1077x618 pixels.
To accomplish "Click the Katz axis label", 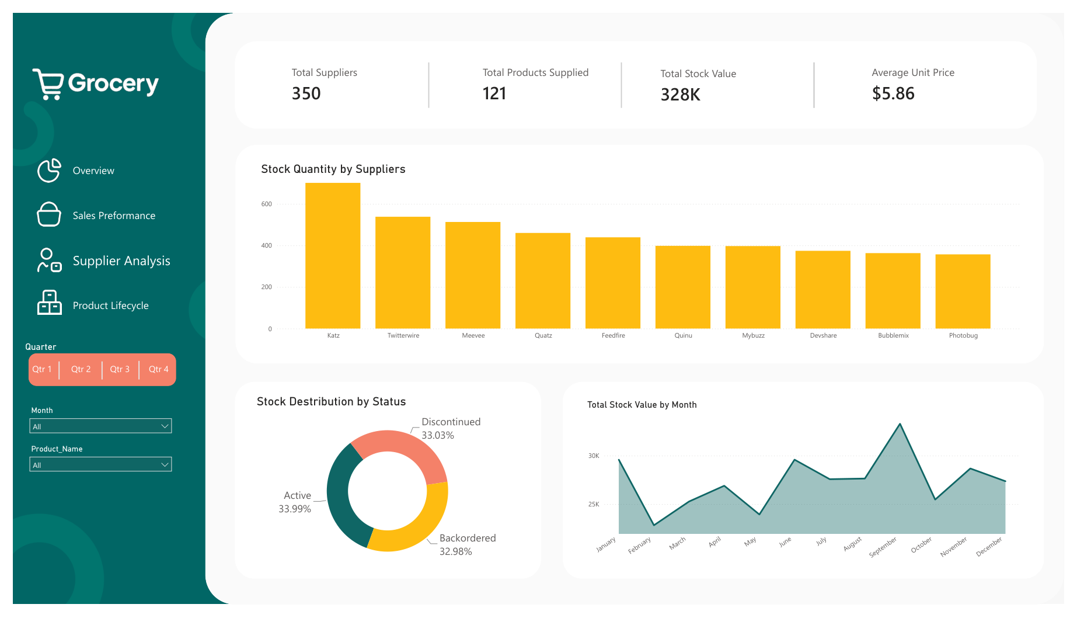I will pyautogui.click(x=333, y=335).
